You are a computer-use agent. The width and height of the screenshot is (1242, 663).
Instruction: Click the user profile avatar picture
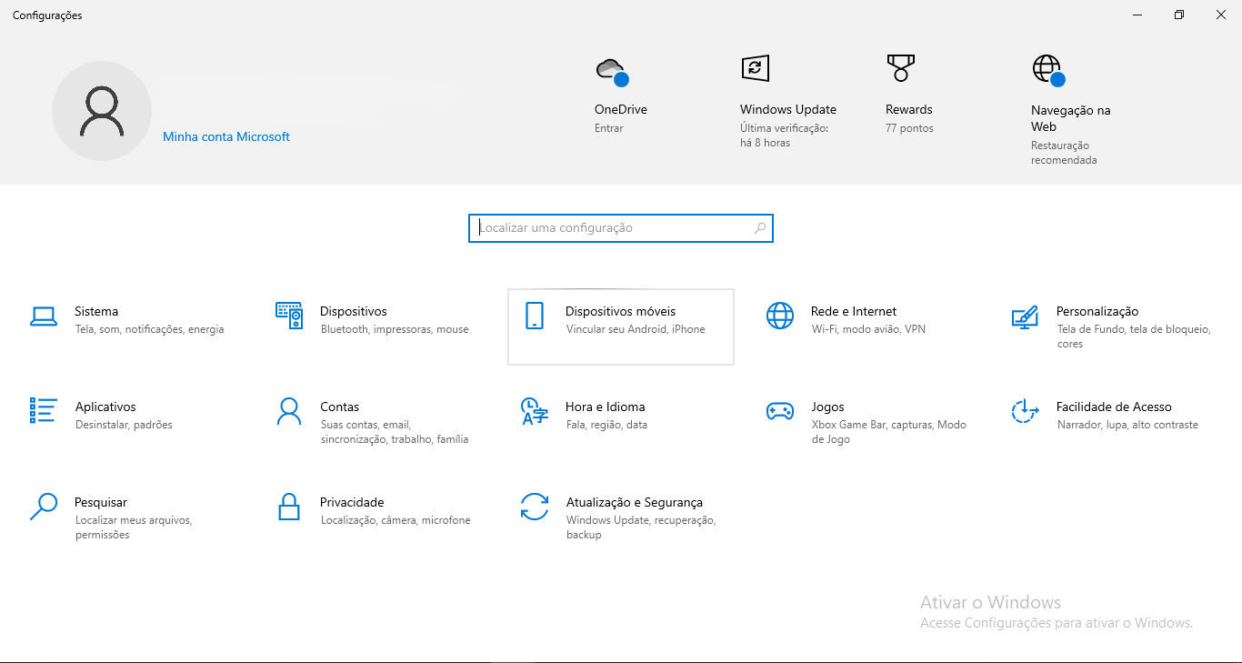click(102, 111)
